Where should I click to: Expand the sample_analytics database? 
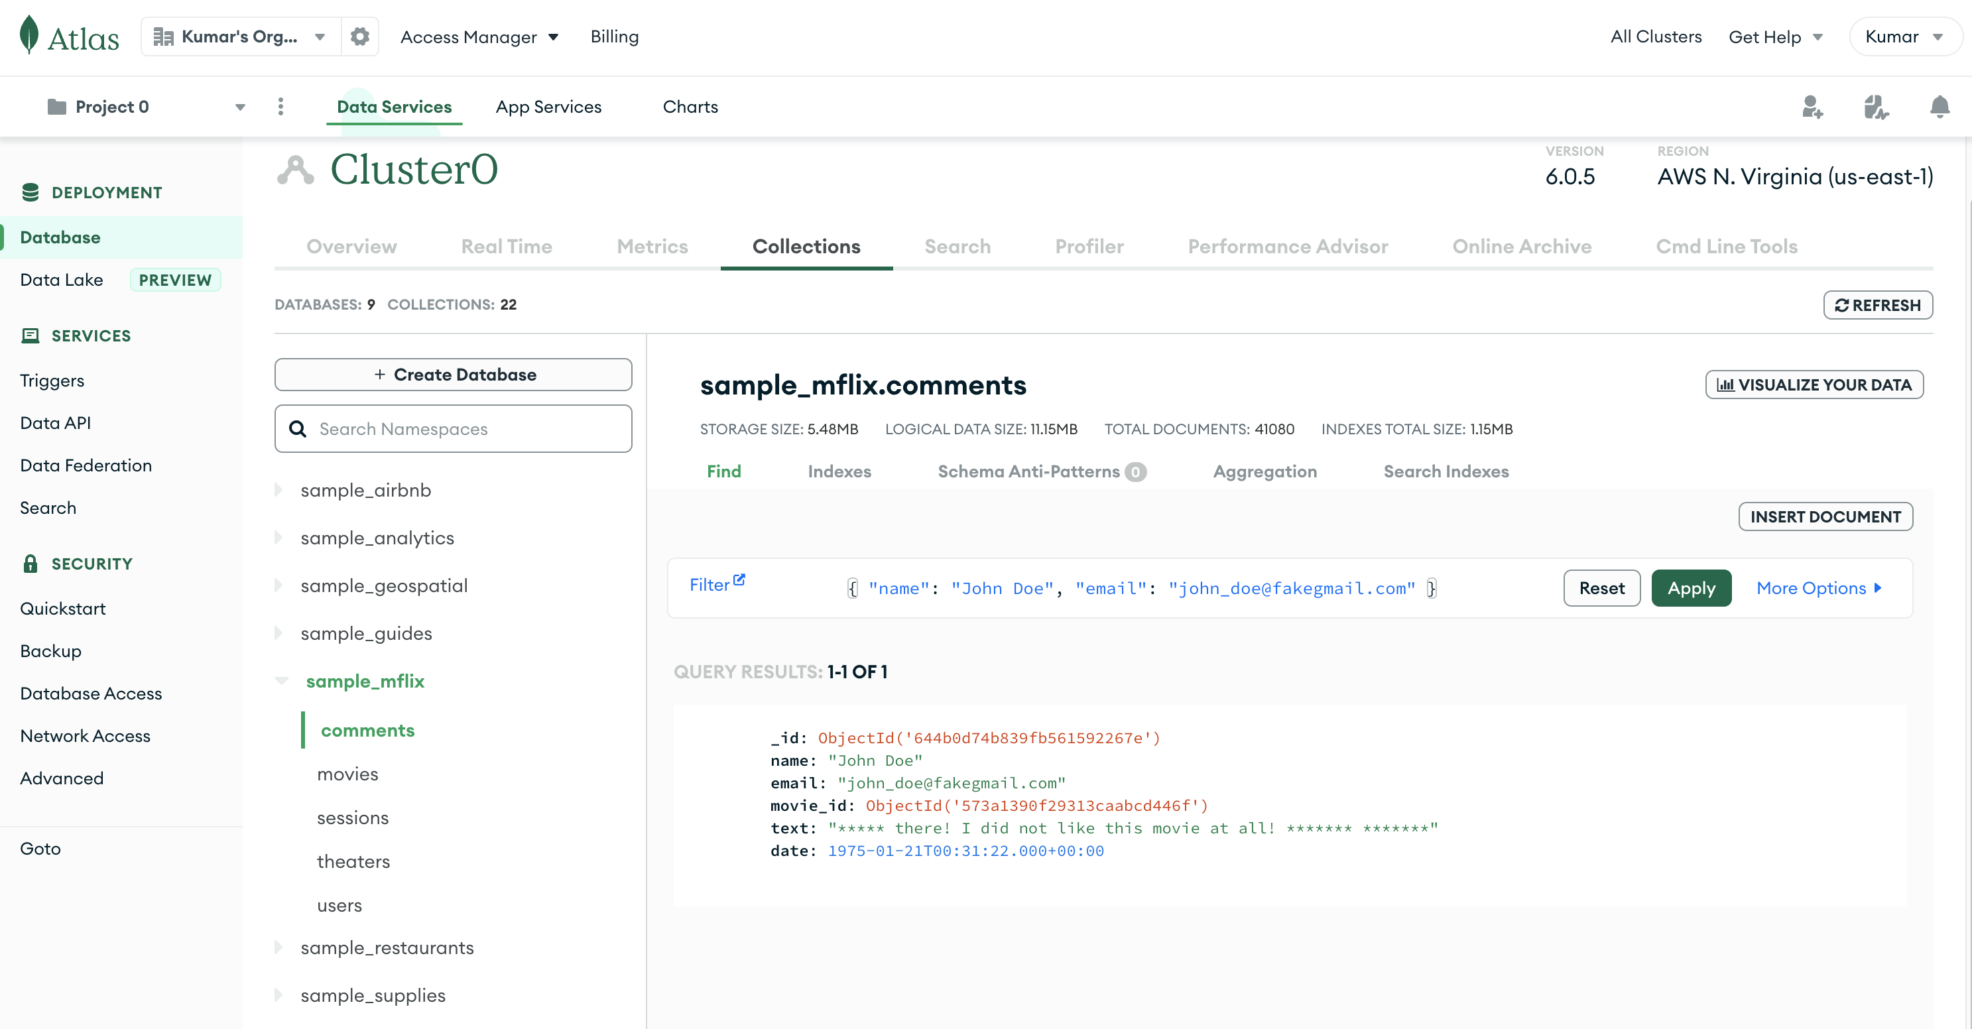tap(278, 538)
